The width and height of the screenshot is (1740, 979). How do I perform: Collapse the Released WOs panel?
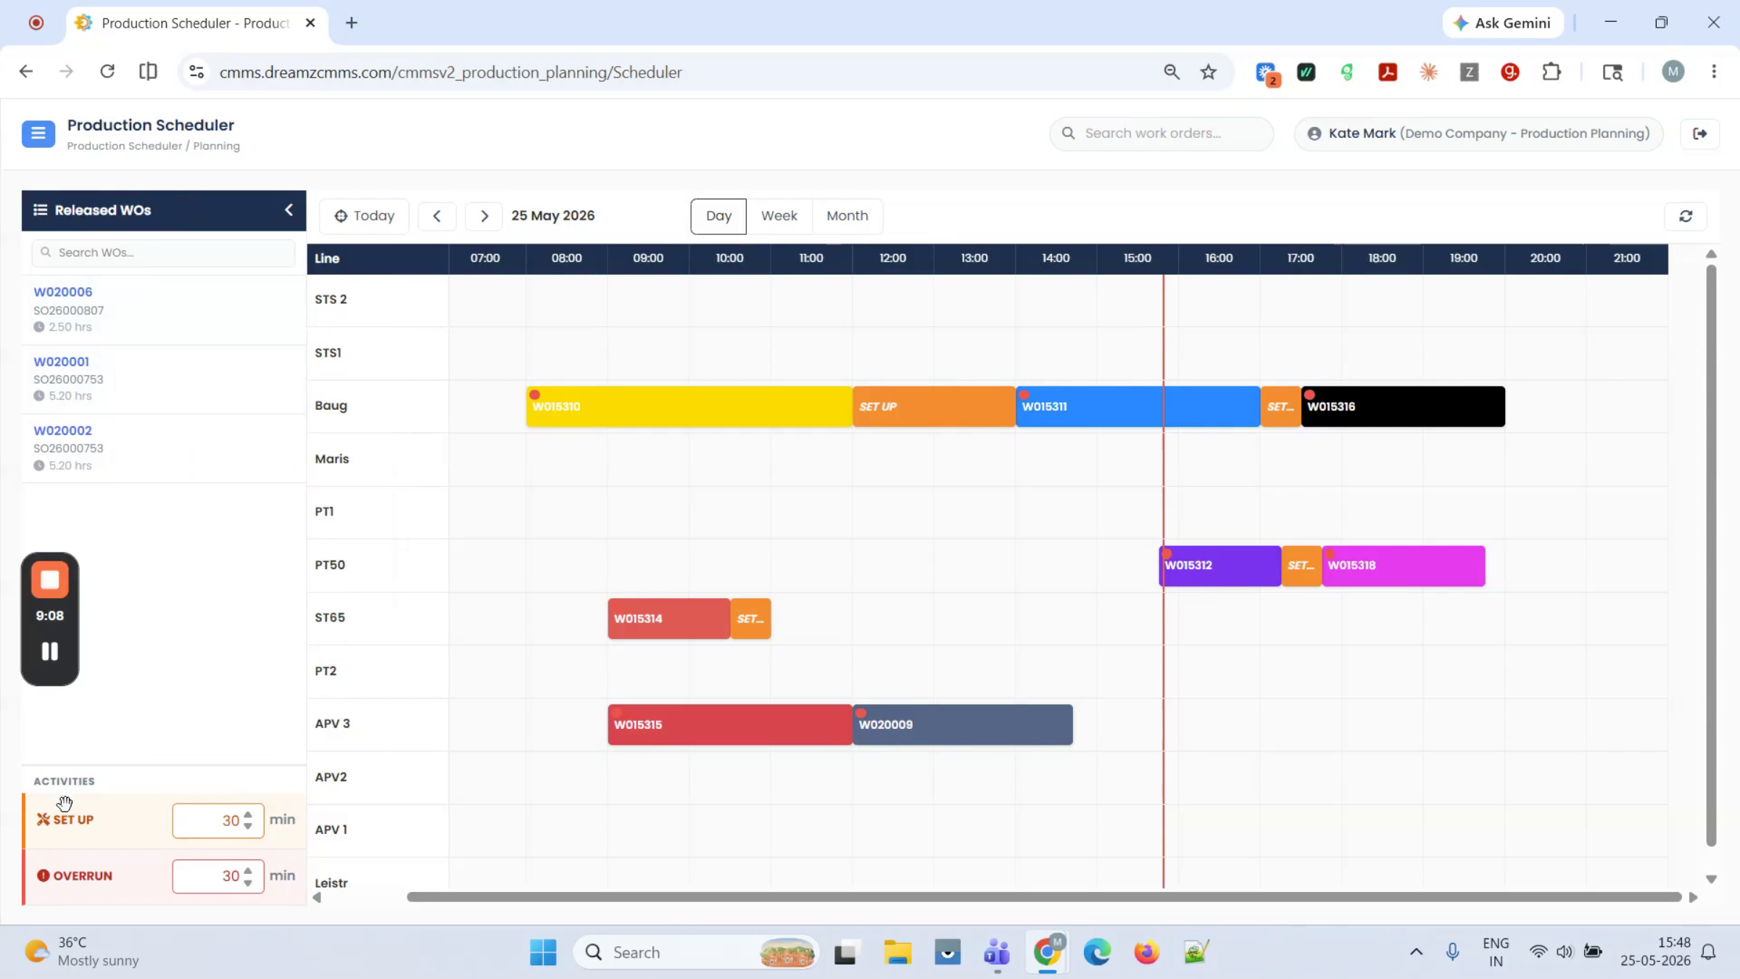point(289,210)
